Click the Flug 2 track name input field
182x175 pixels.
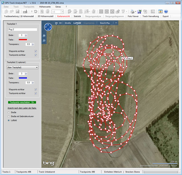point(22,29)
